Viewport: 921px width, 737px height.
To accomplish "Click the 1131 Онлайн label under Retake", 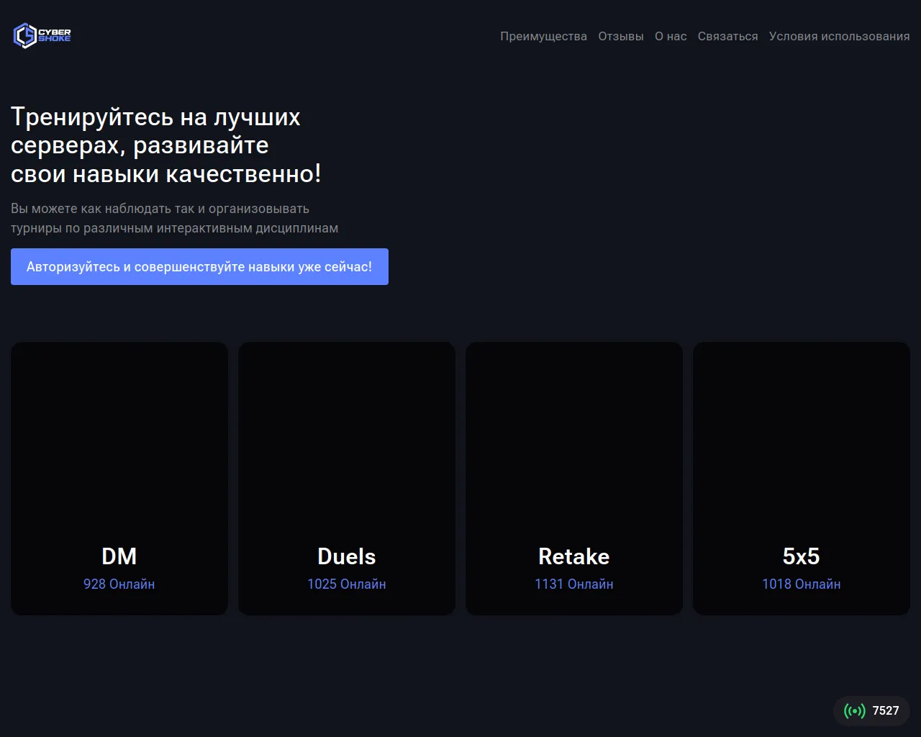I will coord(574,584).
